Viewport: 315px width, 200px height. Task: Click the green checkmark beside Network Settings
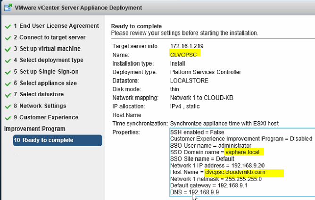click(8, 107)
